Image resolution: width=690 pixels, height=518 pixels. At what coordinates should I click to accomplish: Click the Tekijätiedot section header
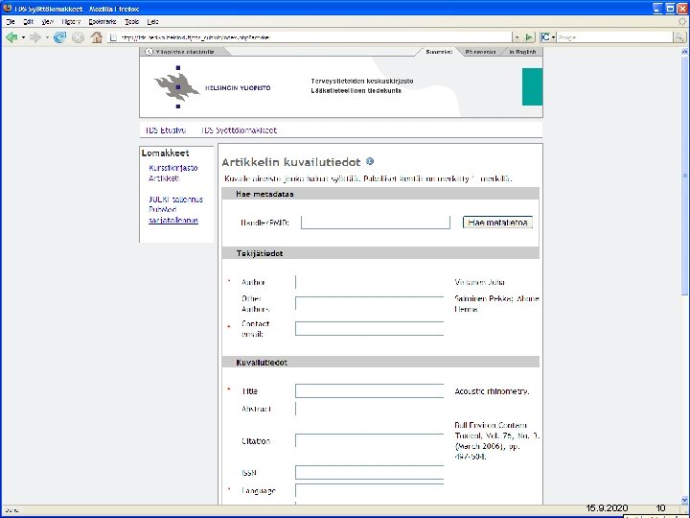coord(260,253)
